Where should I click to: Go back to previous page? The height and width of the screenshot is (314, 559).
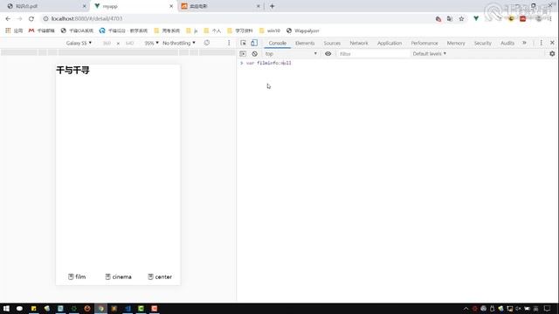8,18
